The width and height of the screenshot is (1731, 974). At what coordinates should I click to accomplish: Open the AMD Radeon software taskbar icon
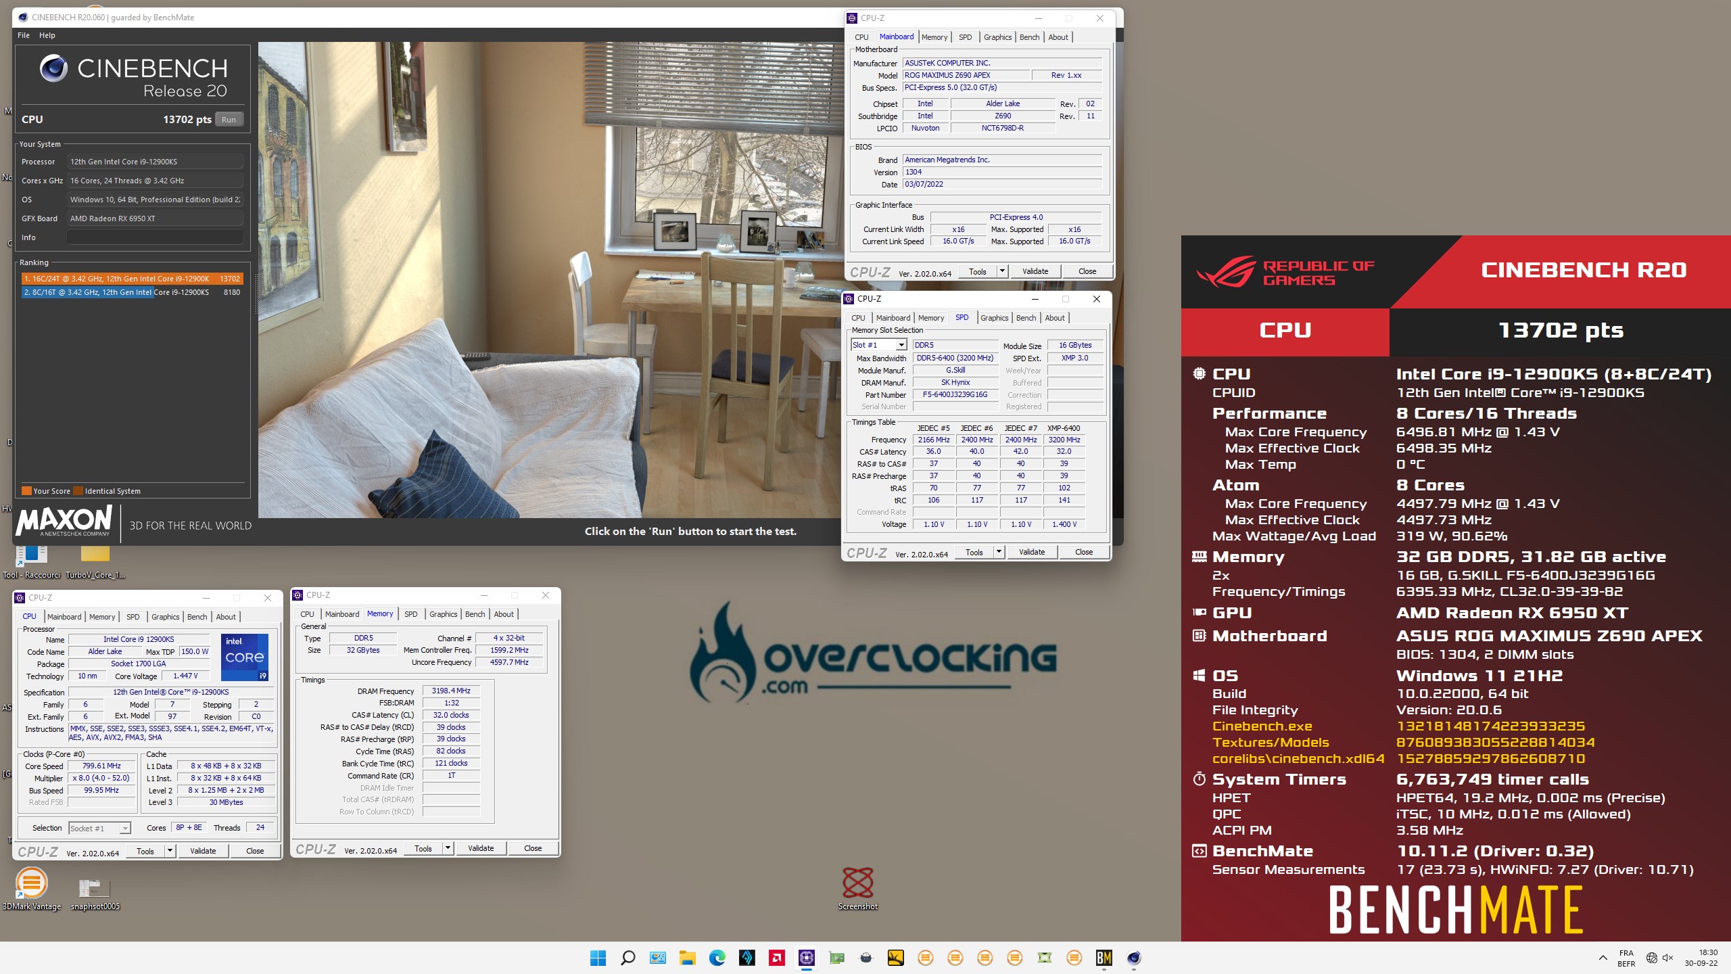coord(776,958)
